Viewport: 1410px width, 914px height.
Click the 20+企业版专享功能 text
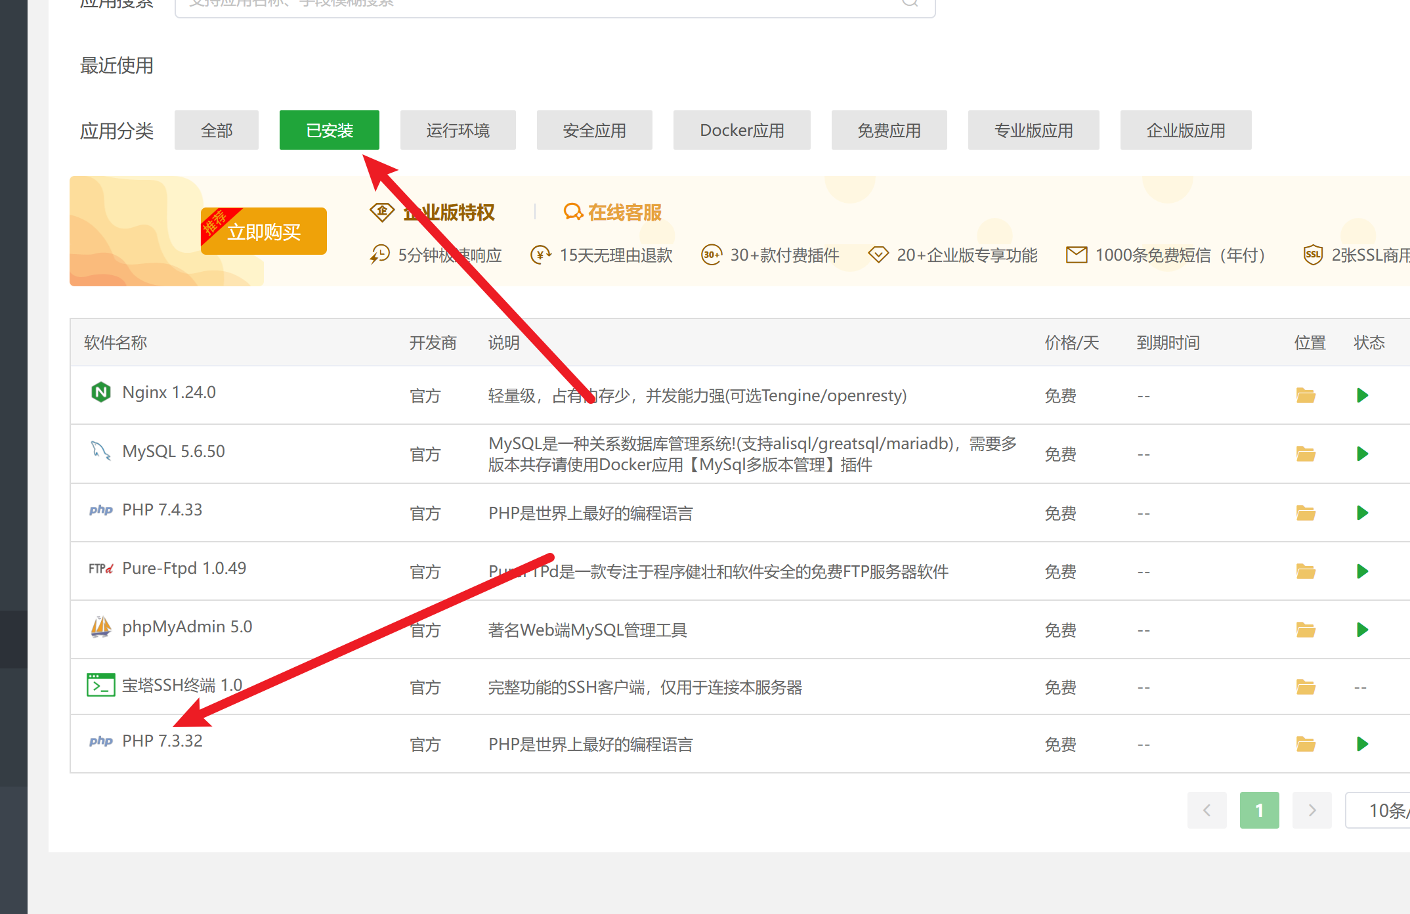click(967, 255)
